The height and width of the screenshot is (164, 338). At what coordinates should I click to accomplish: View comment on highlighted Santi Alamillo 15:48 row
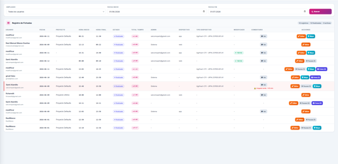click(x=263, y=85)
